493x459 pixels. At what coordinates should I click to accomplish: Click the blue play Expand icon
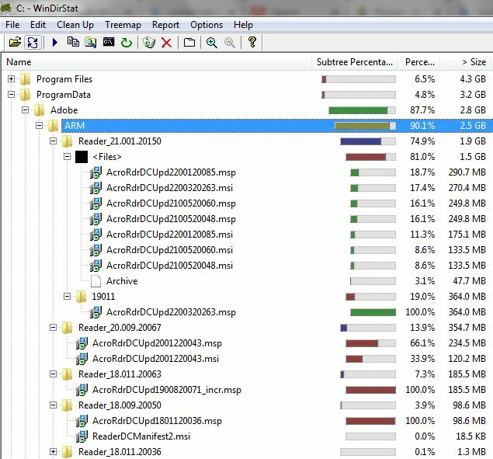[x=55, y=42]
